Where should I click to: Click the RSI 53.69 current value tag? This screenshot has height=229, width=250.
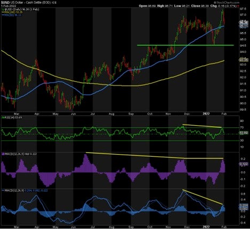click(244, 133)
